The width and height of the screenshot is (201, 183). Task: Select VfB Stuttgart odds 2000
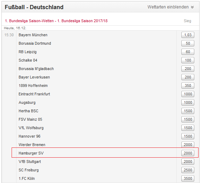[x=188, y=162]
